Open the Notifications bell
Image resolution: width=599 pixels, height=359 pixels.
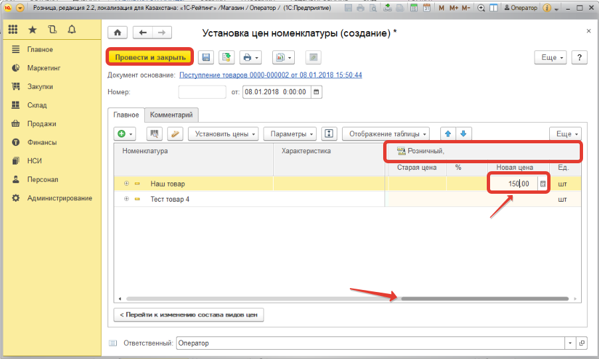71,30
